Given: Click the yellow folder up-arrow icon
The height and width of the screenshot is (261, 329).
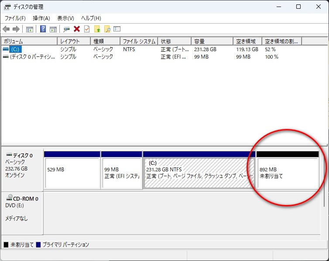Looking at the screenshot, I should coord(97,29).
